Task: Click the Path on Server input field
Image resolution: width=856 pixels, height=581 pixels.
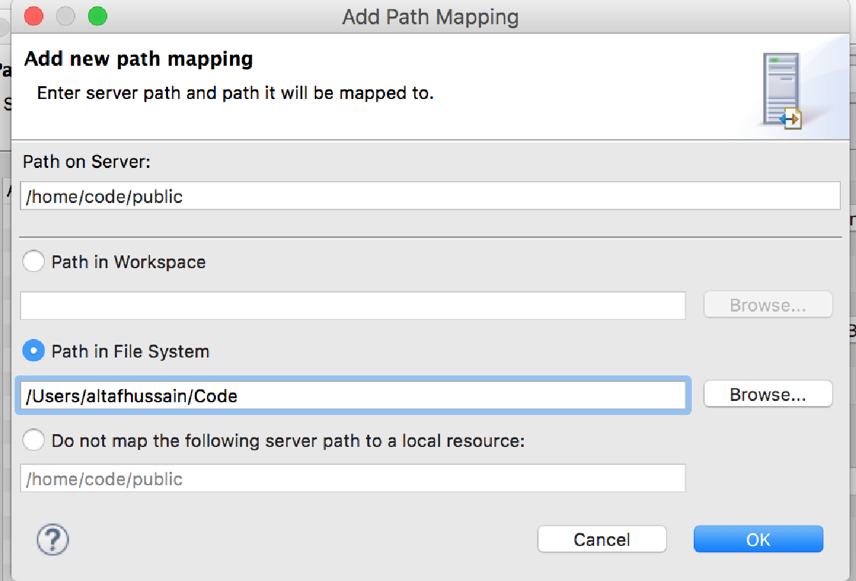Action: coord(430,196)
